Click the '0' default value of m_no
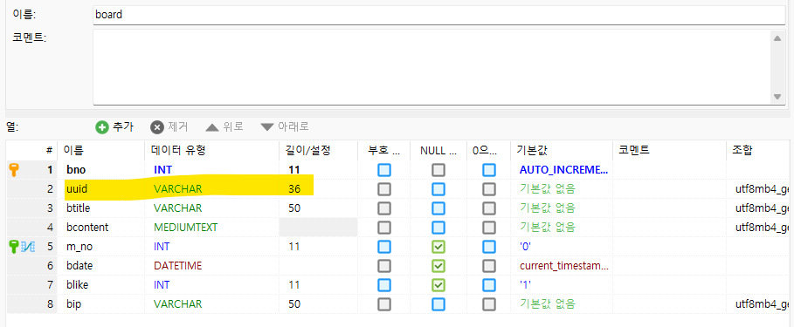Image resolution: width=794 pixels, height=327 pixels. pyautogui.click(x=525, y=247)
